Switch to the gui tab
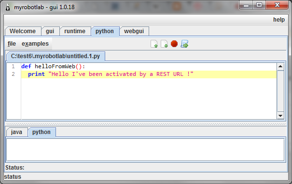292x184 pixels. tap(50, 31)
